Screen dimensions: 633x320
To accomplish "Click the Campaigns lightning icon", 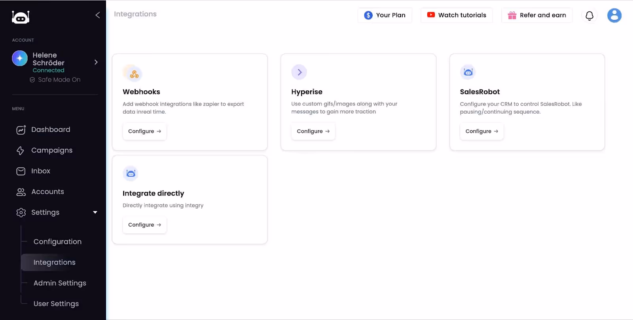I will 21,150.
